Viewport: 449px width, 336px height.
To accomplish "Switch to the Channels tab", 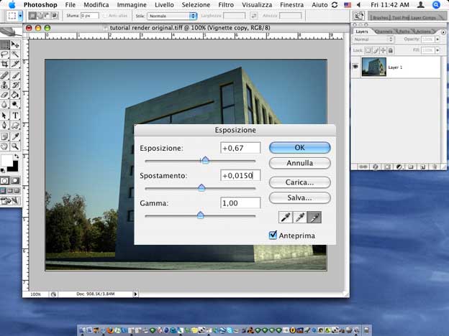I will click(384, 32).
